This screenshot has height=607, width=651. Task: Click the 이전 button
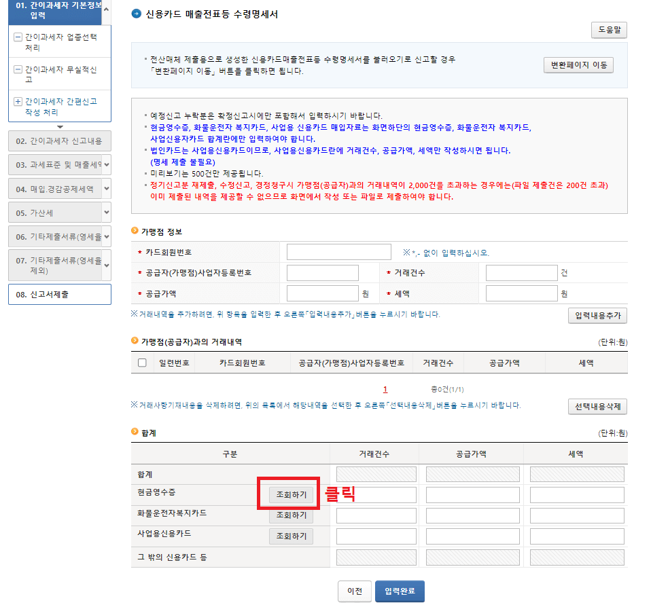[x=355, y=591]
